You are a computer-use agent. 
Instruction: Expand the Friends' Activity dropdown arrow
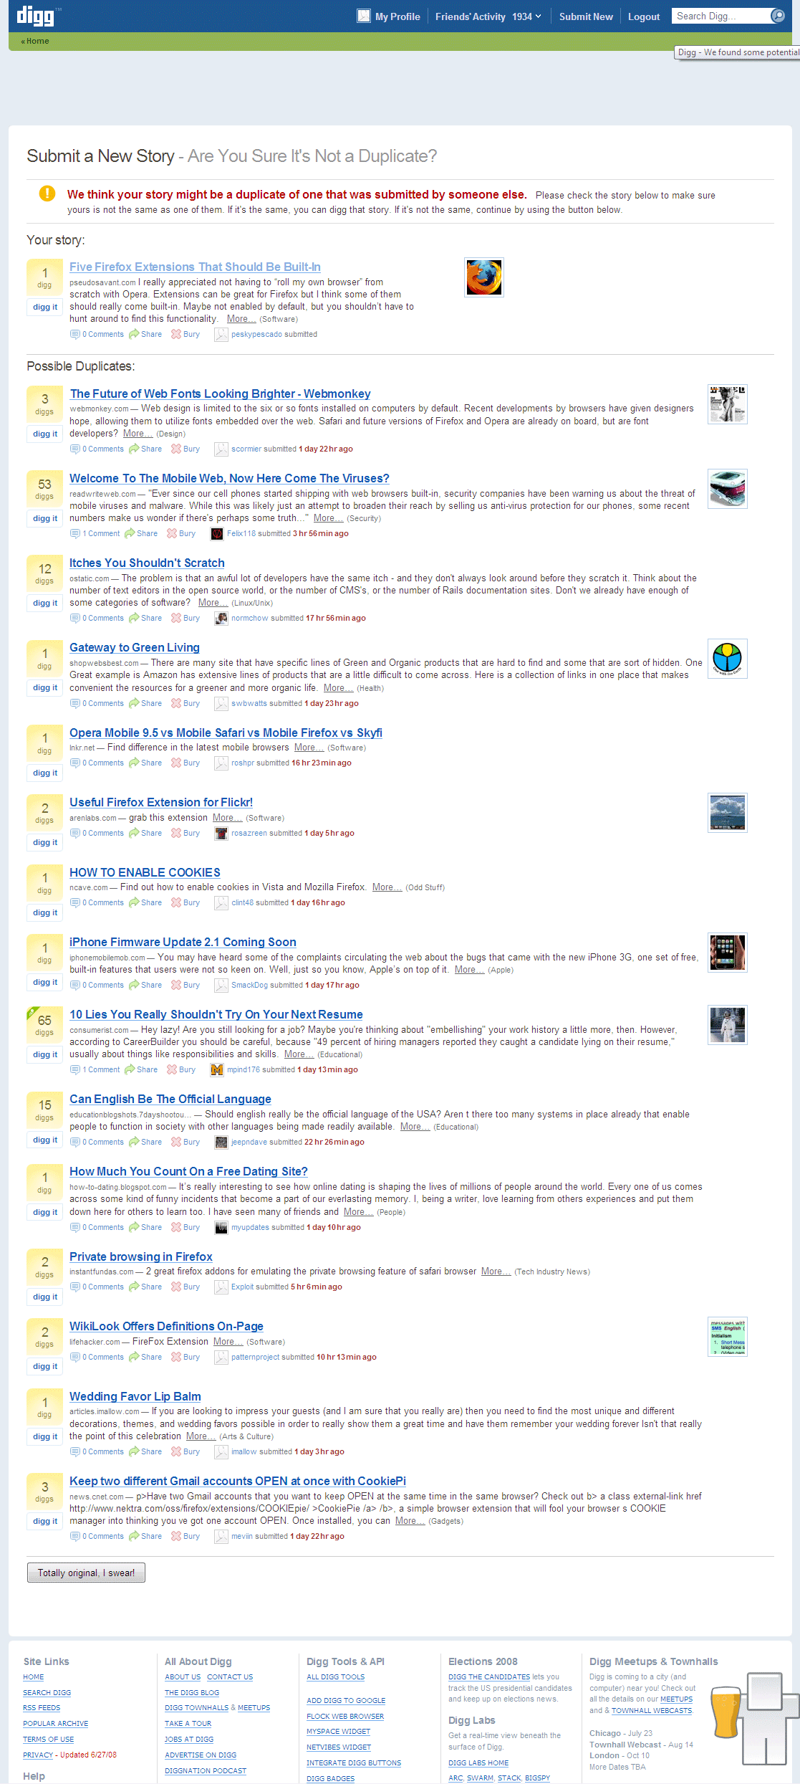coord(539,16)
